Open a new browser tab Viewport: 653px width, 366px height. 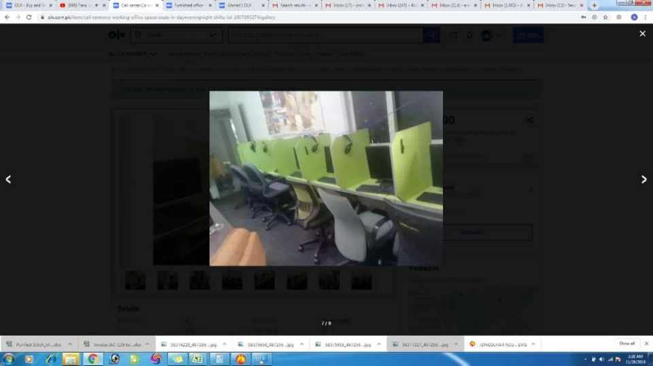pyautogui.click(x=595, y=5)
